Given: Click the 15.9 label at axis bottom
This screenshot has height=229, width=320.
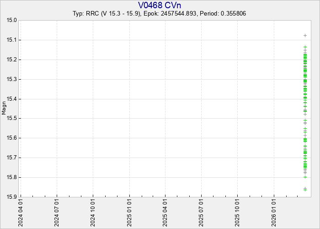Looking at the screenshot, I should tap(12, 197).
